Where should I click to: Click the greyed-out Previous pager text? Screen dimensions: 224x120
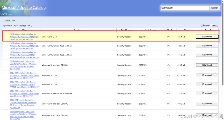(x=207, y=25)
